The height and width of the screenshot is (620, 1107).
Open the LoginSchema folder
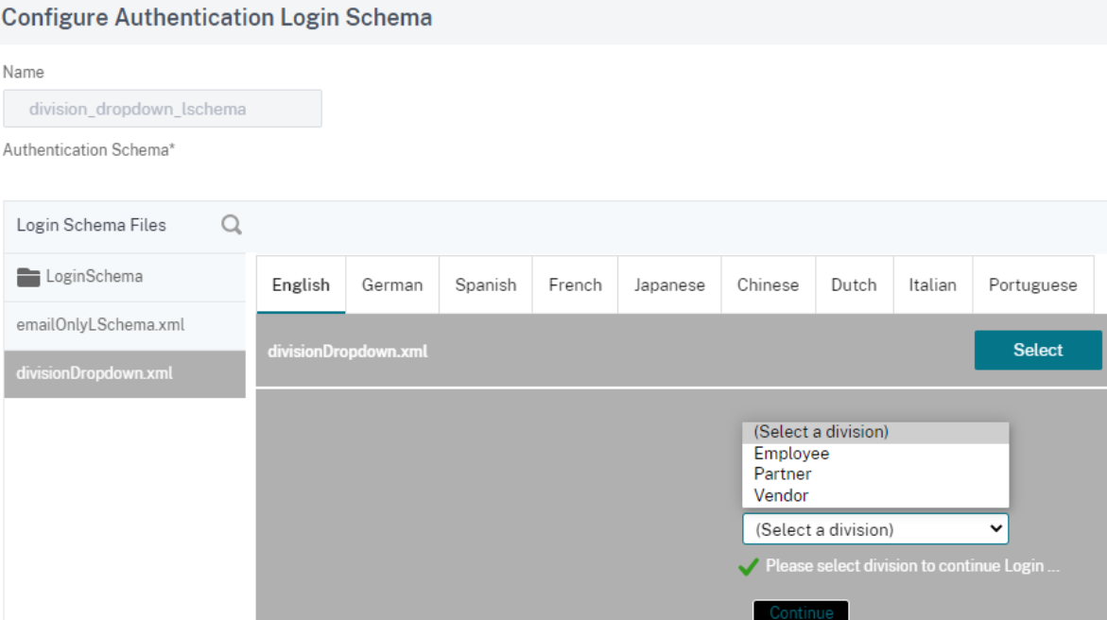(x=125, y=277)
